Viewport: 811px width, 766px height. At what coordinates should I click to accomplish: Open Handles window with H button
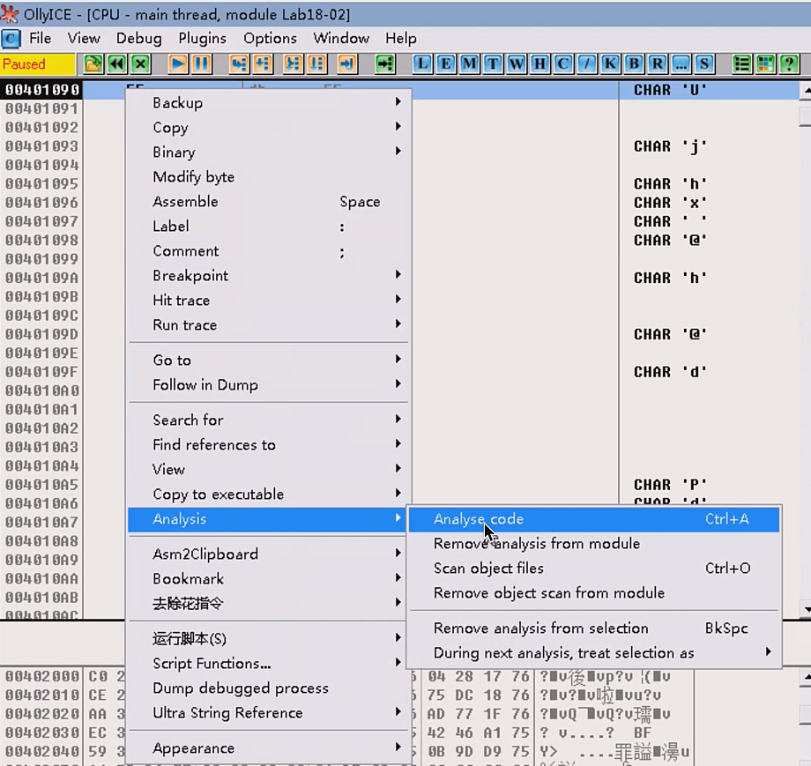tap(539, 64)
